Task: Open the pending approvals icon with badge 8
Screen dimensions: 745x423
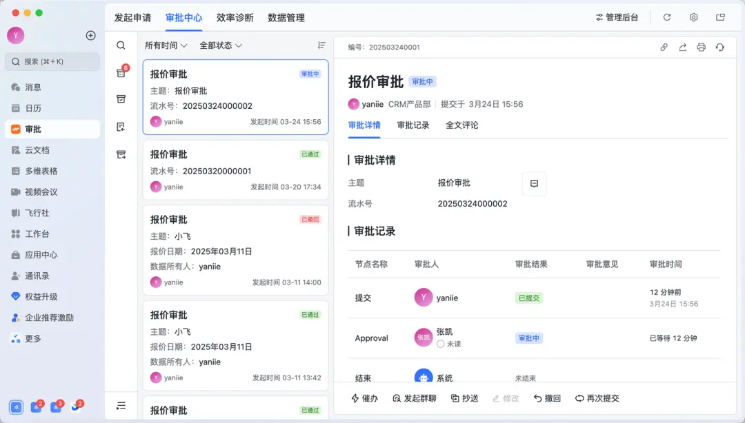Action: [x=121, y=72]
